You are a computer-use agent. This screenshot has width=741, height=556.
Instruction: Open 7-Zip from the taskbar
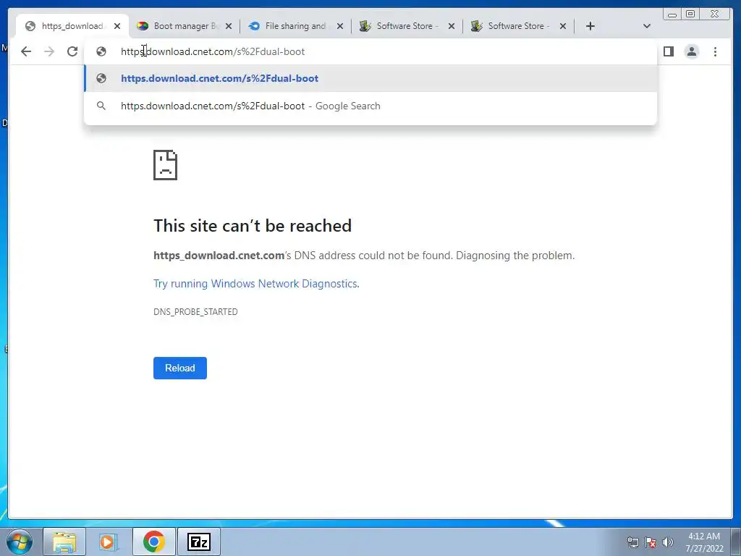click(198, 542)
